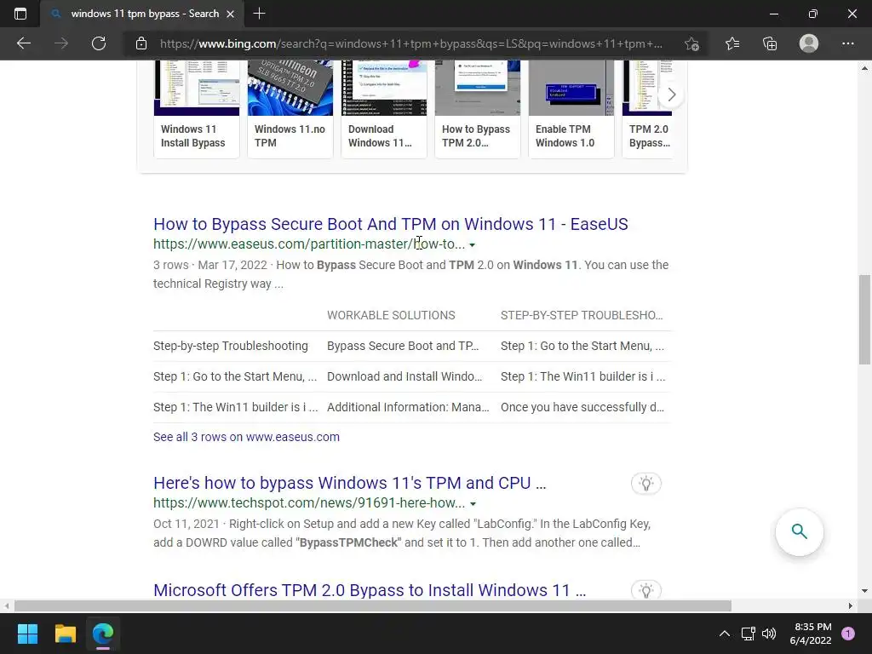Screen dimensions: 872x654
Task: Open the Windows Start menu
Action: pos(27,634)
